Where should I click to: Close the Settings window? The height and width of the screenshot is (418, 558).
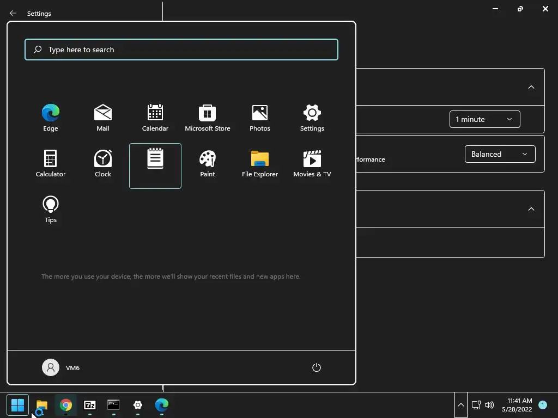pos(545,9)
